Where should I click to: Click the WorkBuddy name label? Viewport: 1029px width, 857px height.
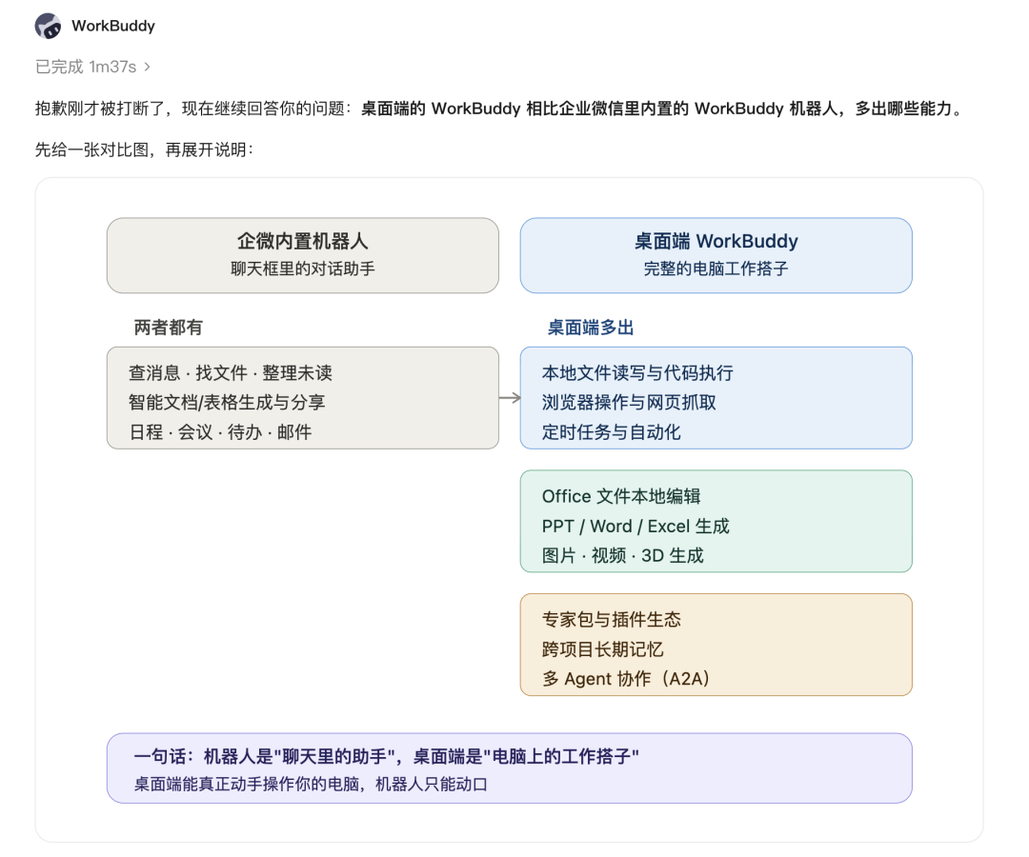point(112,27)
